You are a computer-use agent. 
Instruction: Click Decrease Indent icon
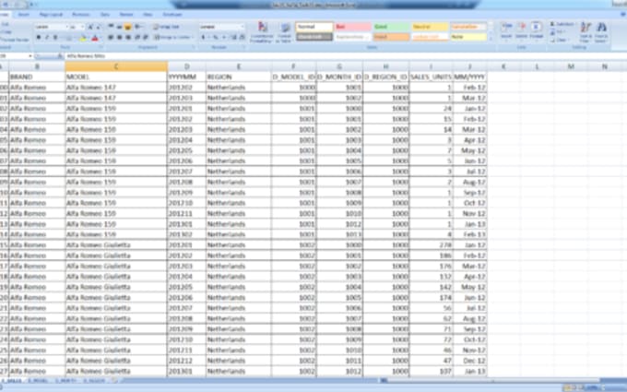pos(137,38)
